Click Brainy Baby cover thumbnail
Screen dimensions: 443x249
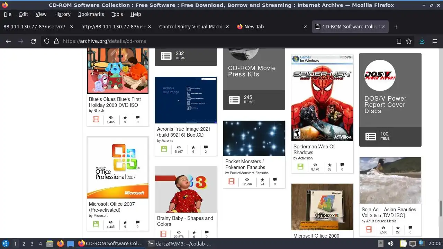coord(186,189)
